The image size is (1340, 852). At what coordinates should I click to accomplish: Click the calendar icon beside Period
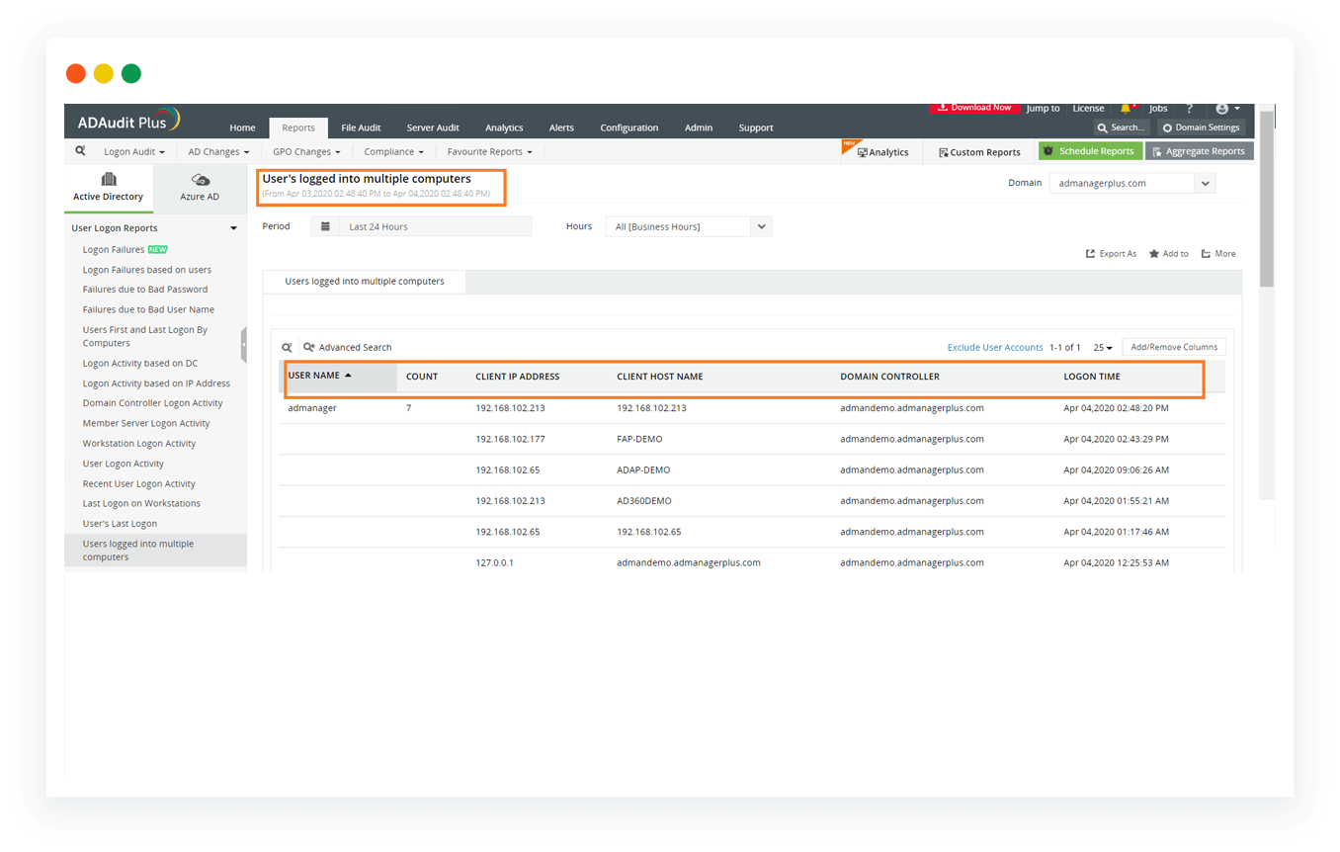coord(325,226)
